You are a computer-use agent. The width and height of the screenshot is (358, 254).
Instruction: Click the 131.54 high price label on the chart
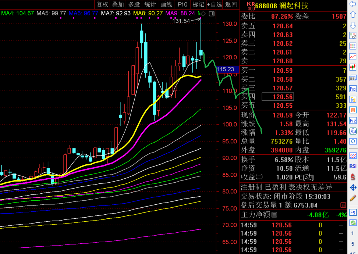181,21
